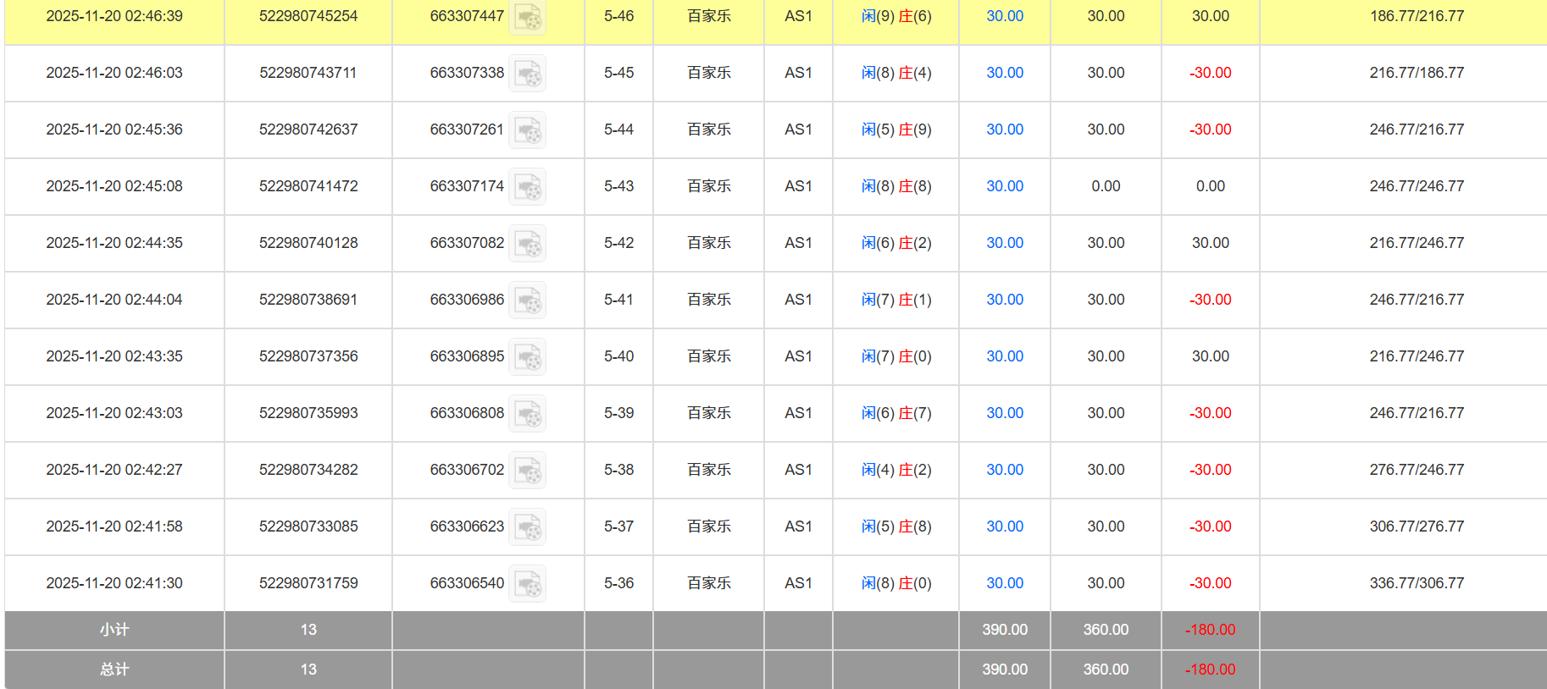Click the 小计 subtotal row label

click(x=114, y=630)
